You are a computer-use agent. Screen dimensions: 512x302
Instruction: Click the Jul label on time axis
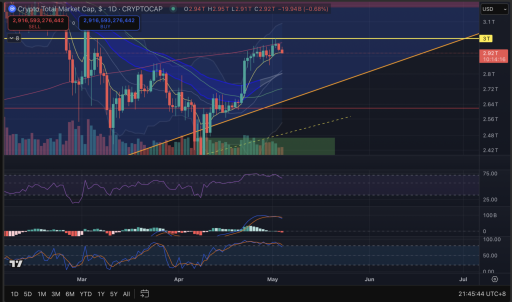[x=463, y=279]
